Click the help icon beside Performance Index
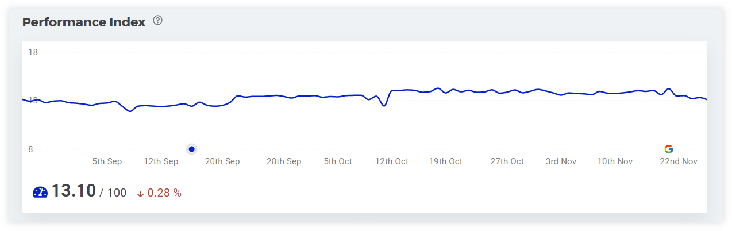Image resolution: width=732 pixels, height=231 pixels. coord(158,21)
